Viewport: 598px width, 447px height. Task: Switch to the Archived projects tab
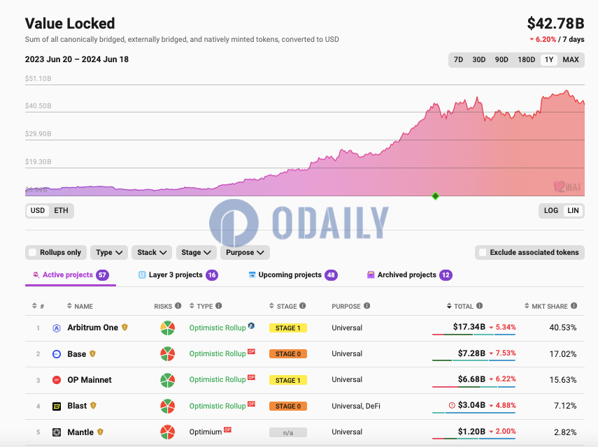click(x=410, y=275)
